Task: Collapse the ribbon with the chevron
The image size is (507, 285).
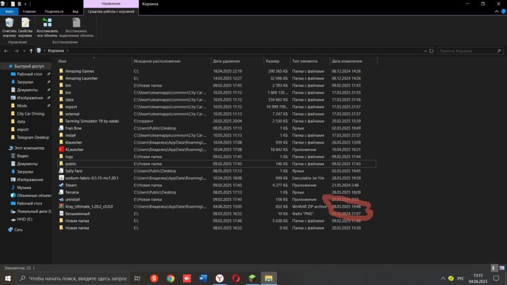Action: pyautogui.click(x=496, y=11)
